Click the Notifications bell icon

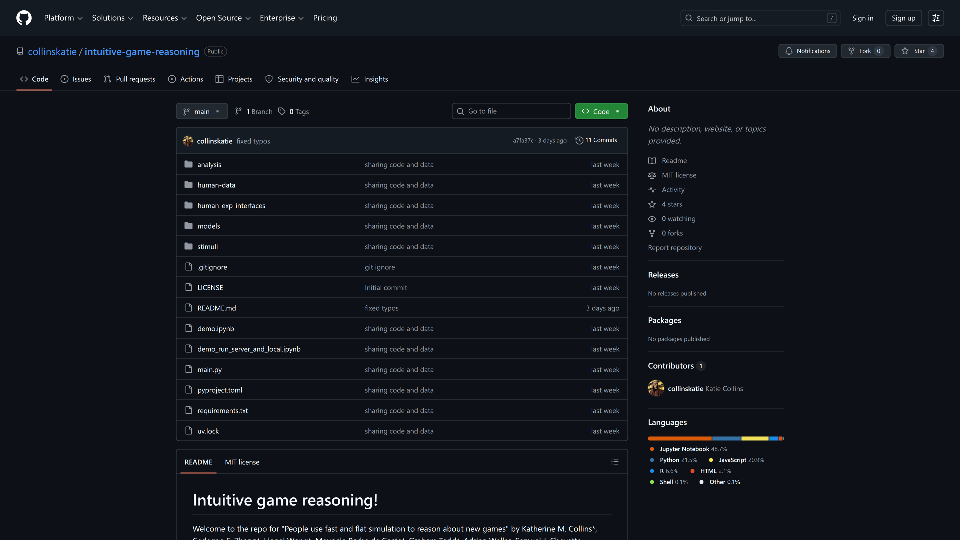tap(788, 51)
